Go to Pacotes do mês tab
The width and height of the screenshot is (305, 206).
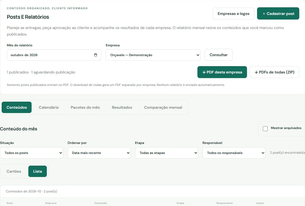(85, 107)
